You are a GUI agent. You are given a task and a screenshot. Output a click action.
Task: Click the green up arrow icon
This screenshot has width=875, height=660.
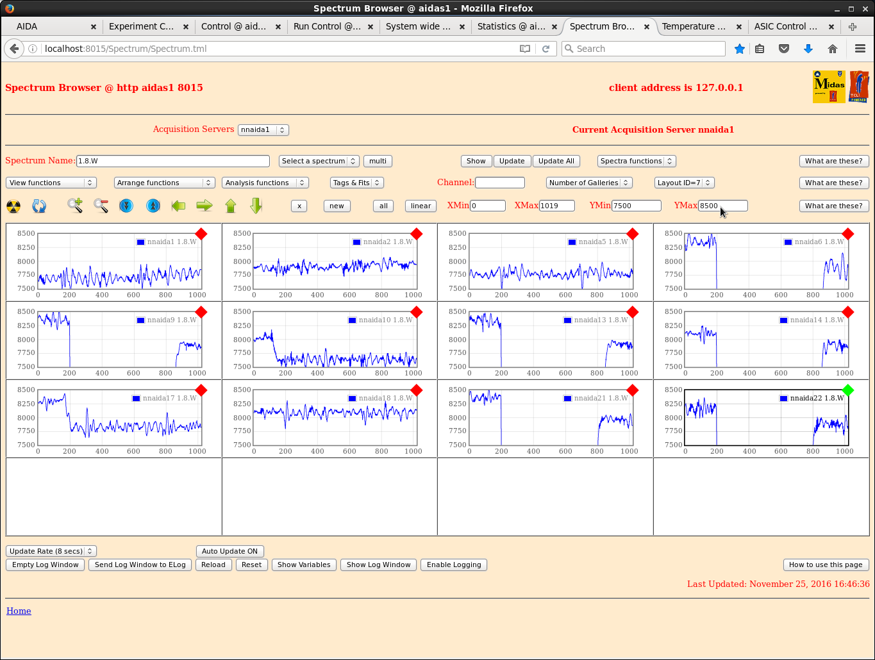point(231,206)
